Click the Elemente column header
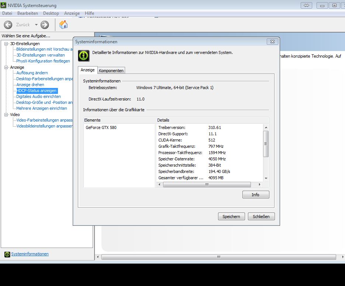Screen dimensions: 345x286 click(120, 120)
